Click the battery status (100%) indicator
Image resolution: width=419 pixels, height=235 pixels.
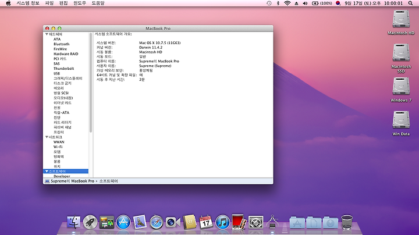click(322, 3)
